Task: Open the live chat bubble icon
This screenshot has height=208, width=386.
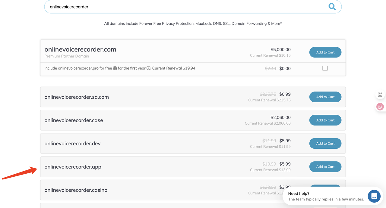Action: (374, 196)
